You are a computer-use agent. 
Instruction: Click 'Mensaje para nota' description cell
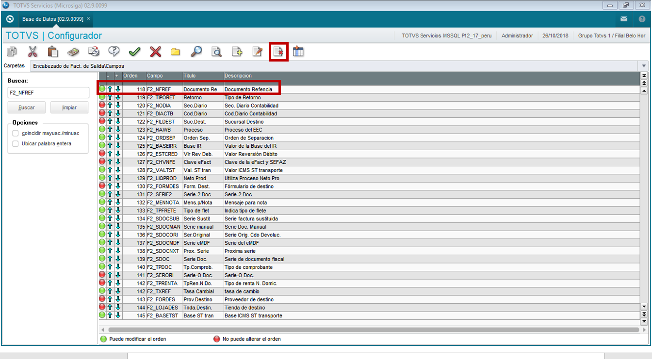432,203
